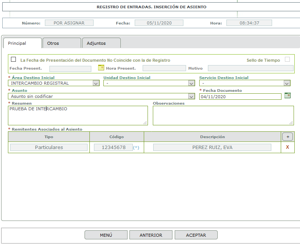This screenshot has height=245, width=300.
Task: Click the Motivo input field
Action: 251,68
